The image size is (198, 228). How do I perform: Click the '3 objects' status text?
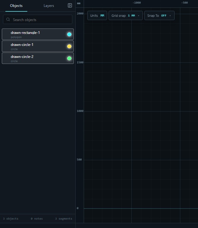pos(10,218)
